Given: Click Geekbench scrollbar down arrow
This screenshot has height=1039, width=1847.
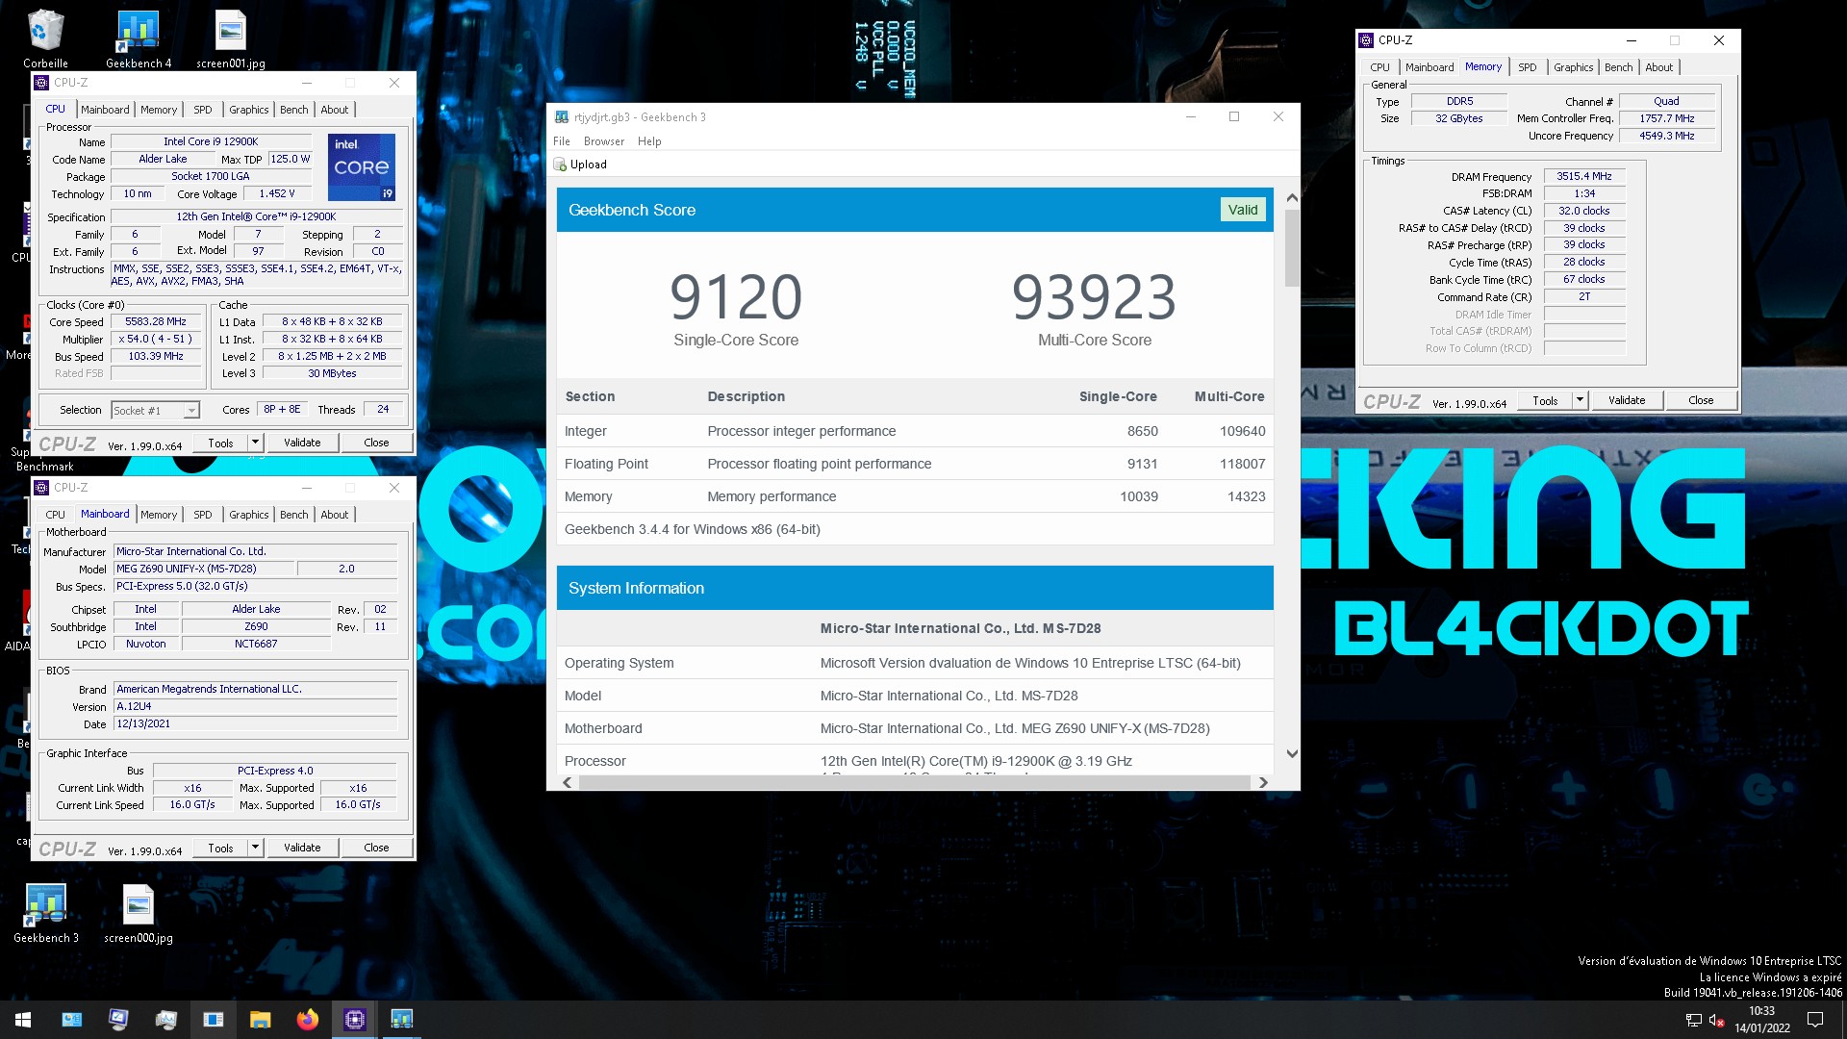Looking at the screenshot, I should click(x=1292, y=754).
